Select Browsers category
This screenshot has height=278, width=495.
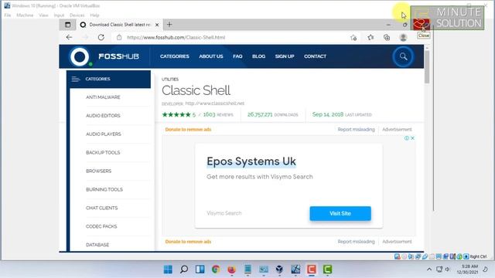click(x=98, y=171)
